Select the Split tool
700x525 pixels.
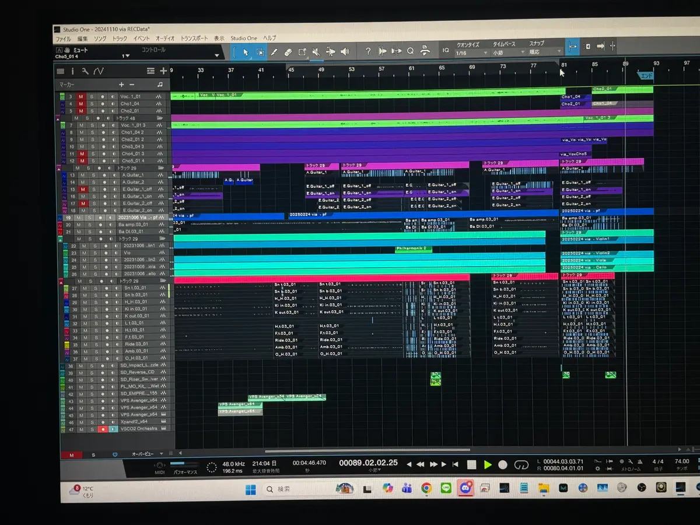[x=302, y=52]
